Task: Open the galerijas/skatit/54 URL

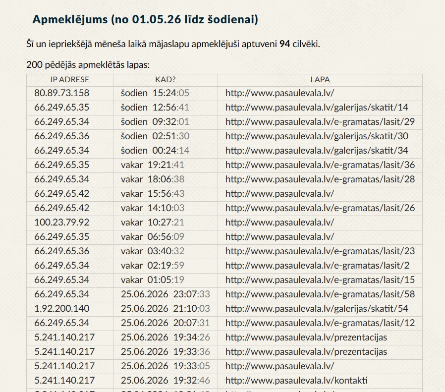Action: [x=317, y=309]
